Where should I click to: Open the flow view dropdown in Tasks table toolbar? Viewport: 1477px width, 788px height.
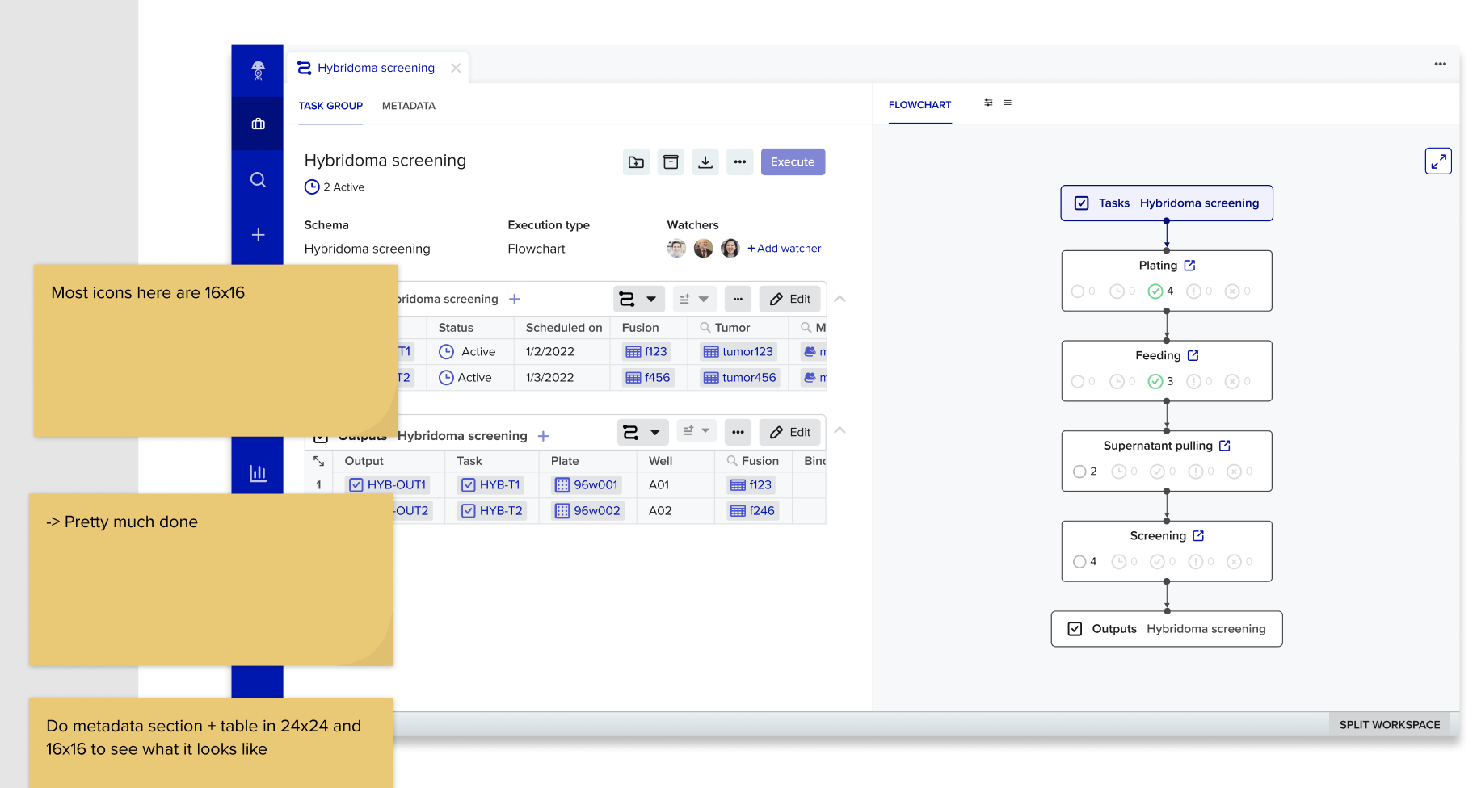[639, 299]
